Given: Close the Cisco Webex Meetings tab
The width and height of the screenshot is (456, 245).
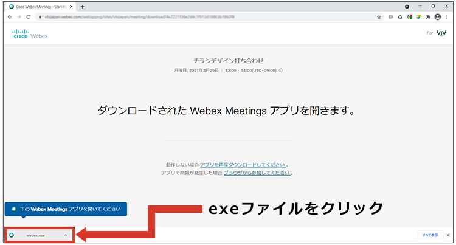Looking at the screenshot, I should (71, 7).
